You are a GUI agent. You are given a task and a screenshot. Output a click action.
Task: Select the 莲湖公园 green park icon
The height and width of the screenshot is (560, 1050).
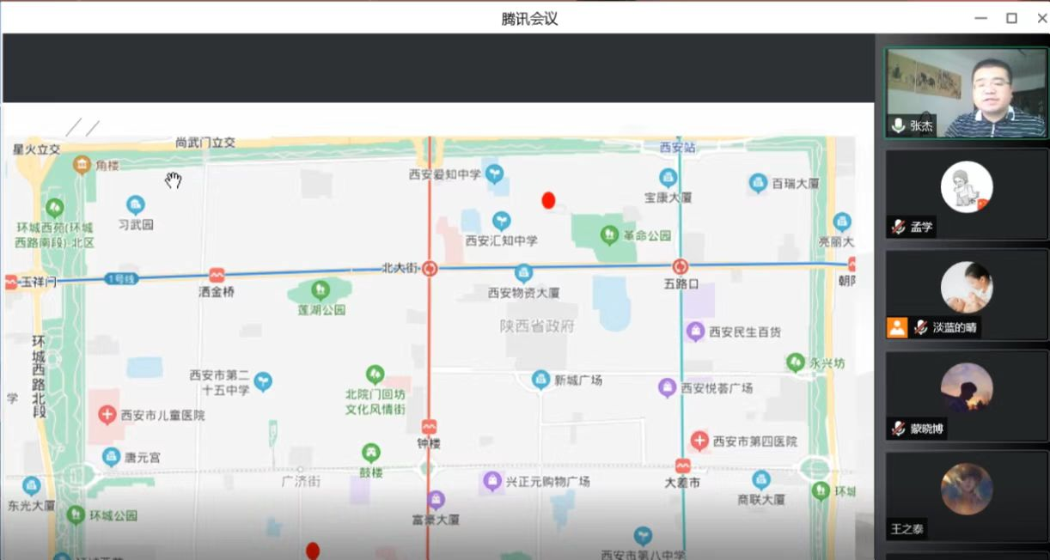[320, 289]
